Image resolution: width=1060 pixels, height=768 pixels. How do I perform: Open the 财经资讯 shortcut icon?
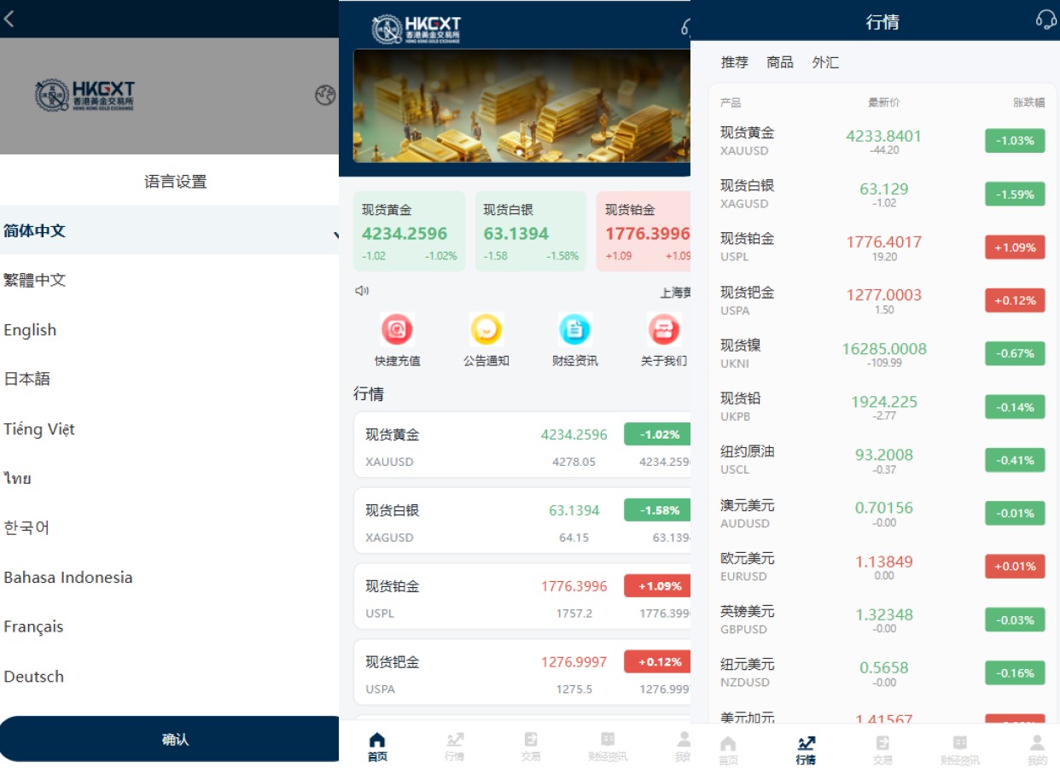pos(575,329)
